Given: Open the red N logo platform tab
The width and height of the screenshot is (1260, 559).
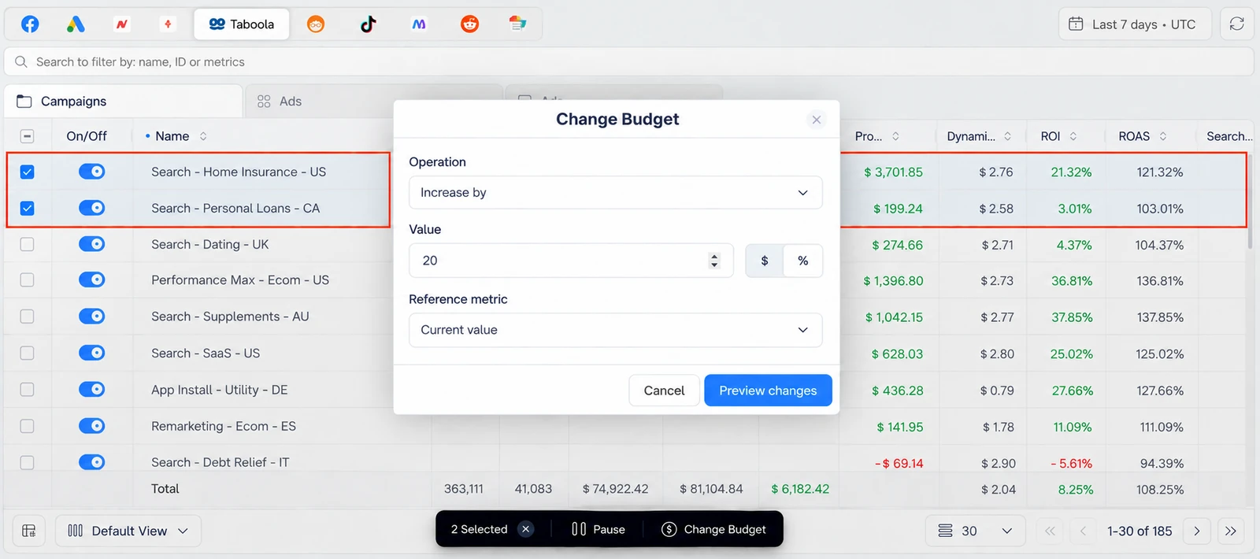Looking at the screenshot, I should pyautogui.click(x=122, y=24).
